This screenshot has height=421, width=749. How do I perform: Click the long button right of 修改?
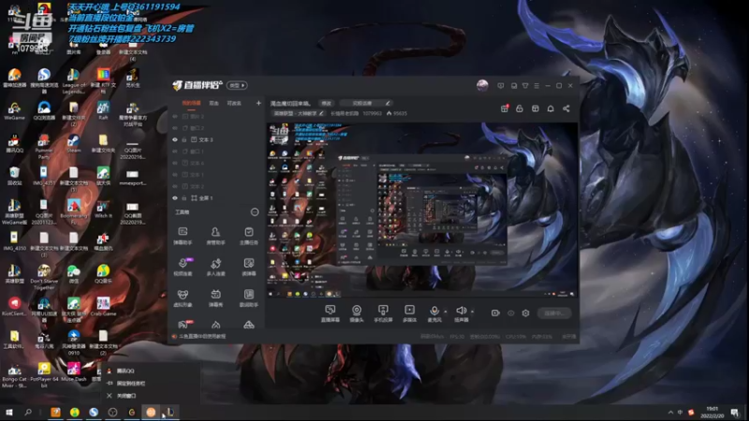click(x=366, y=103)
